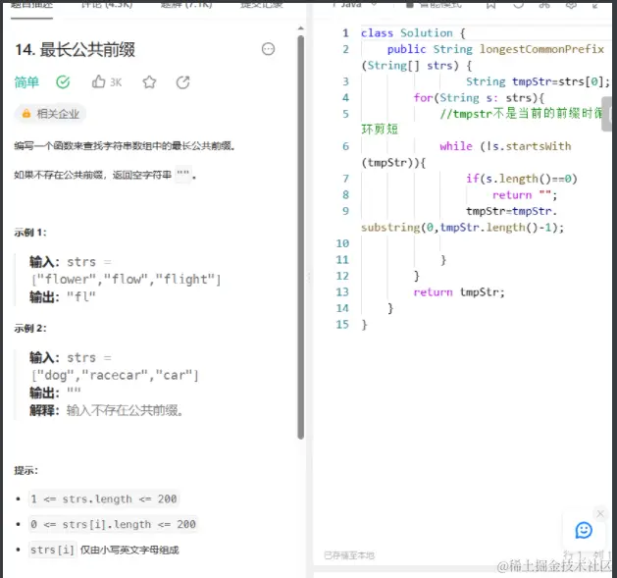Place cursor on the return ""; line
The height and width of the screenshot is (578, 617).
click(x=525, y=194)
